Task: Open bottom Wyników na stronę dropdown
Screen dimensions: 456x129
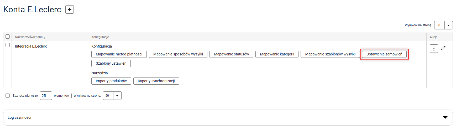Action: coord(117,96)
